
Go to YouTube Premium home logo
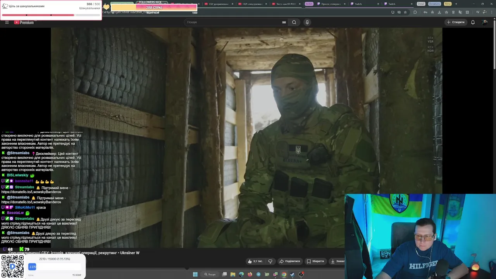pyautogui.click(x=24, y=22)
